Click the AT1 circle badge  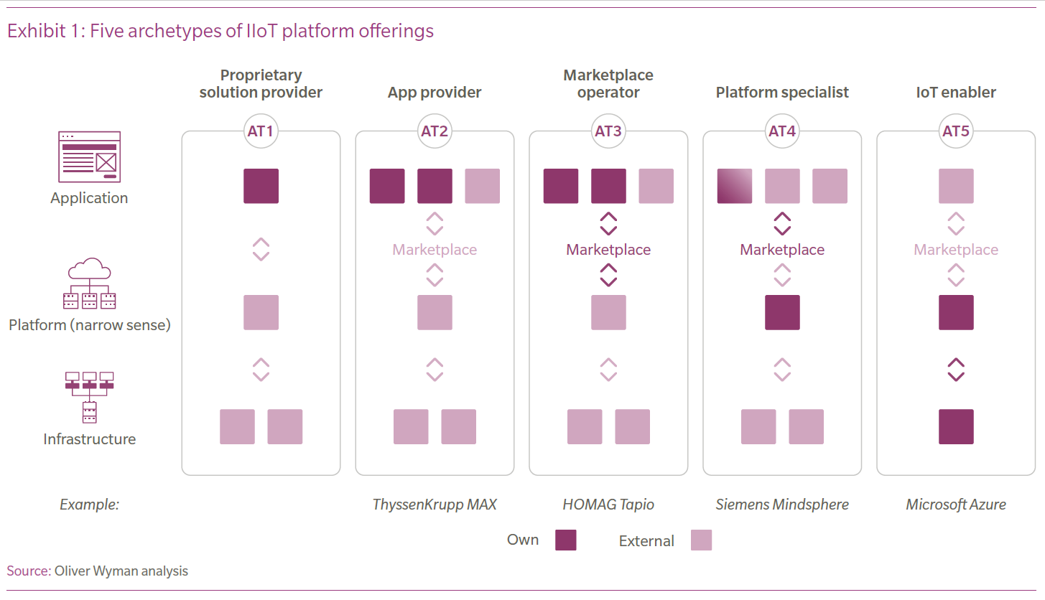(x=261, y=131)
